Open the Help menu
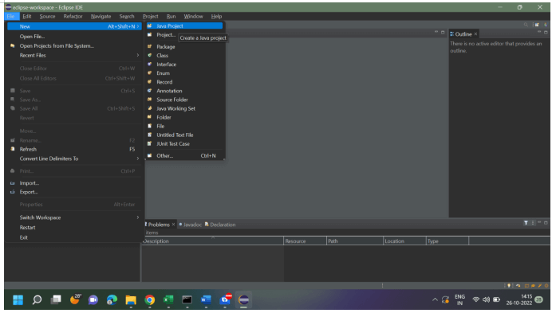556x313 pixels. [217, 16]
